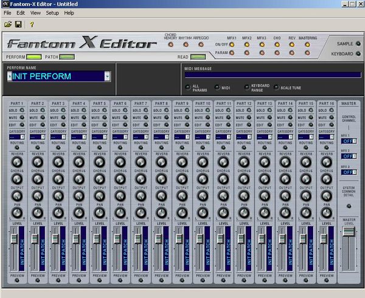Click the open file folder icon
The width and height of the screenshot is (365, 298).
click(8, 24)
